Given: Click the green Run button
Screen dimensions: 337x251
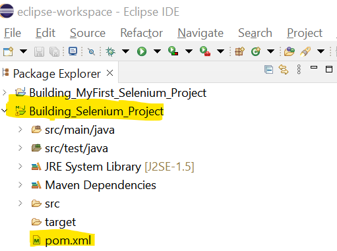Looking at the screenshot, I should [142, 51].
